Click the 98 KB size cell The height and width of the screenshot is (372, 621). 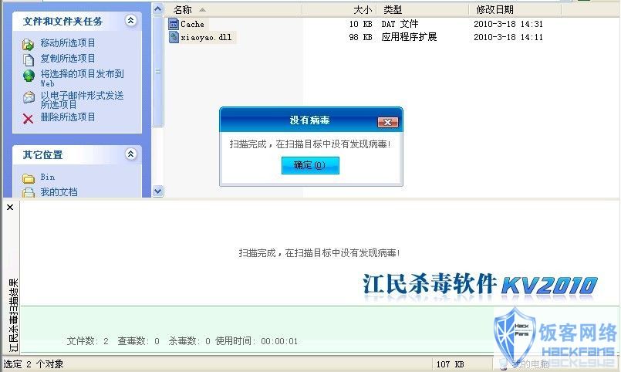[360, 37]
